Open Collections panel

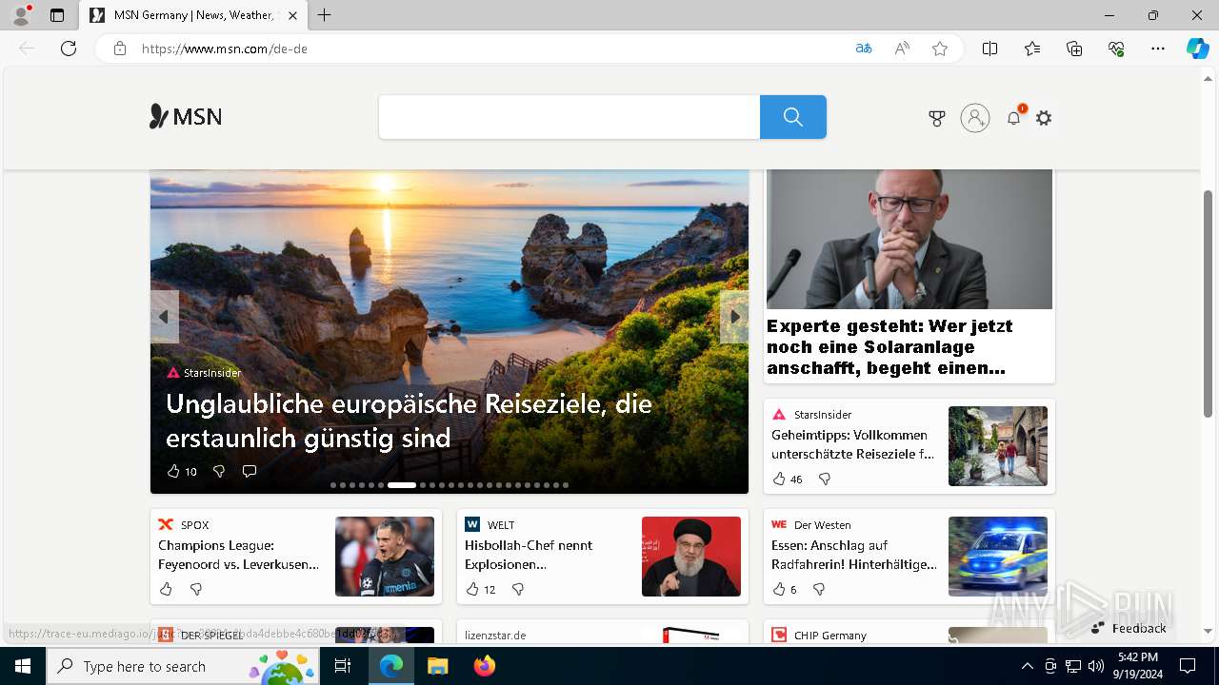[1074, 49]
